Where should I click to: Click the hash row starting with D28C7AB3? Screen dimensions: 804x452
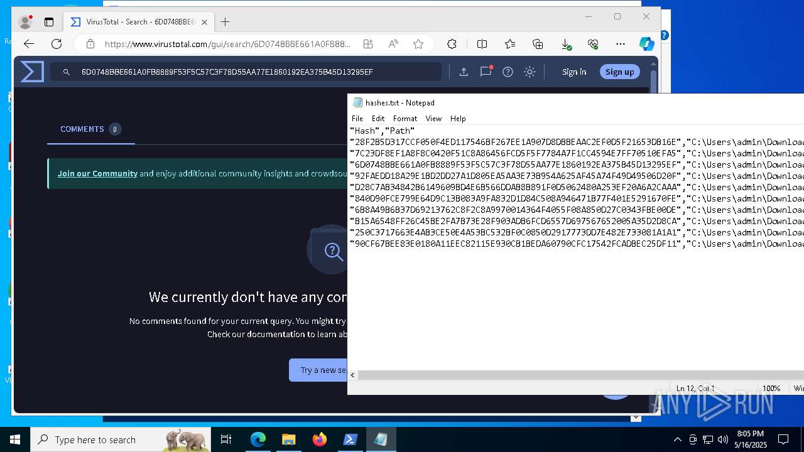tap(577, 187)
